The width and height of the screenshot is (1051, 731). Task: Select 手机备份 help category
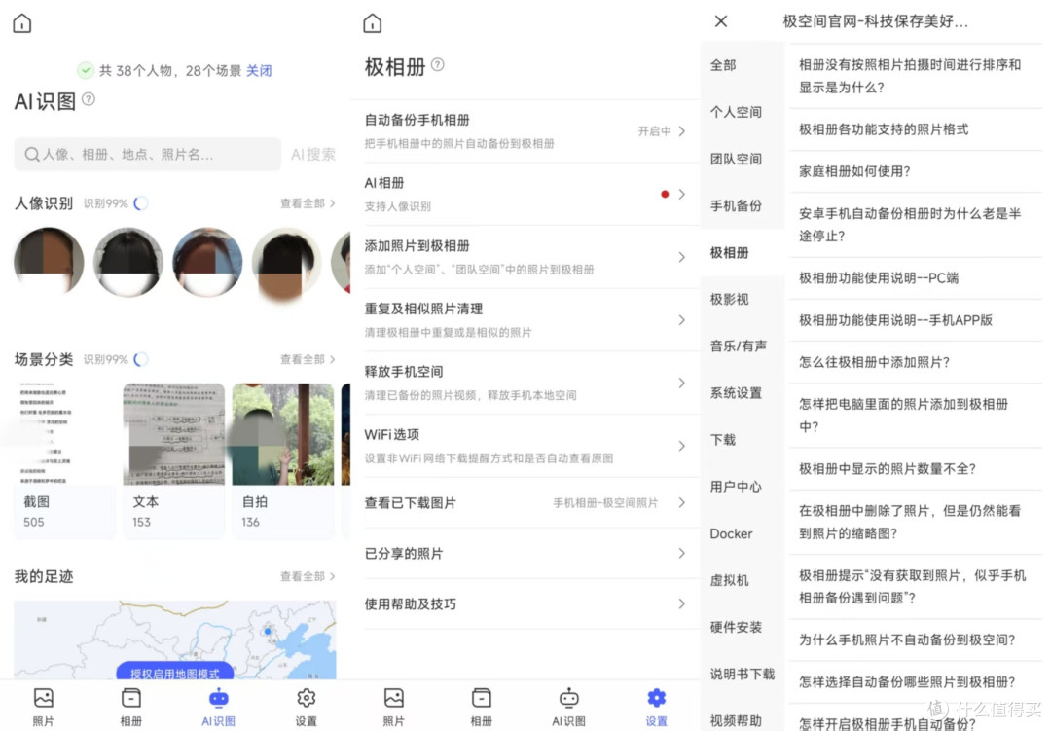(736, 206)
